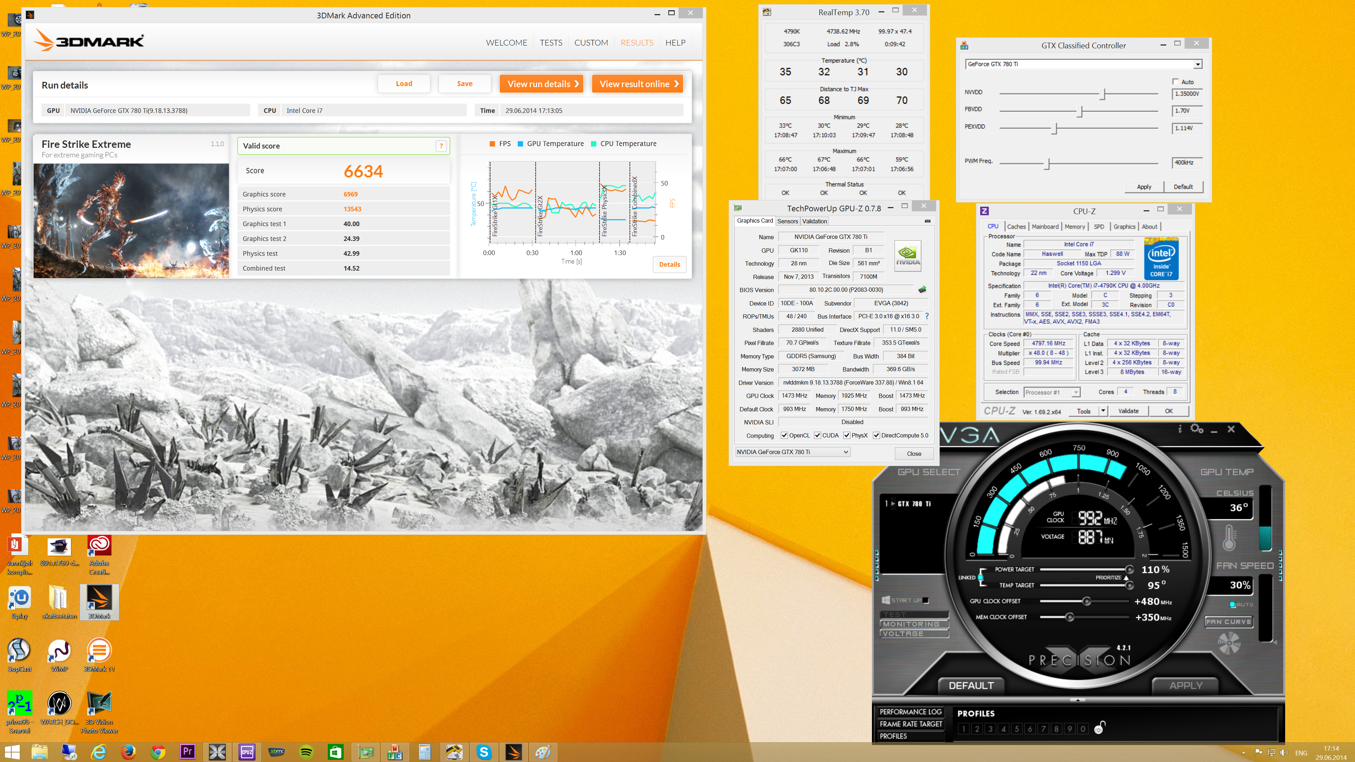
Task: Click the NVIDIA logo in GPU-Z
Action: 908,256
